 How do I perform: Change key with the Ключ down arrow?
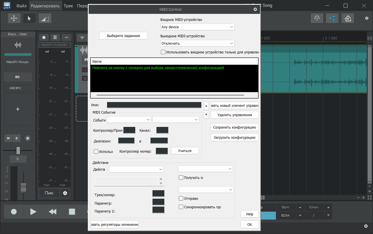click(328, 215)
